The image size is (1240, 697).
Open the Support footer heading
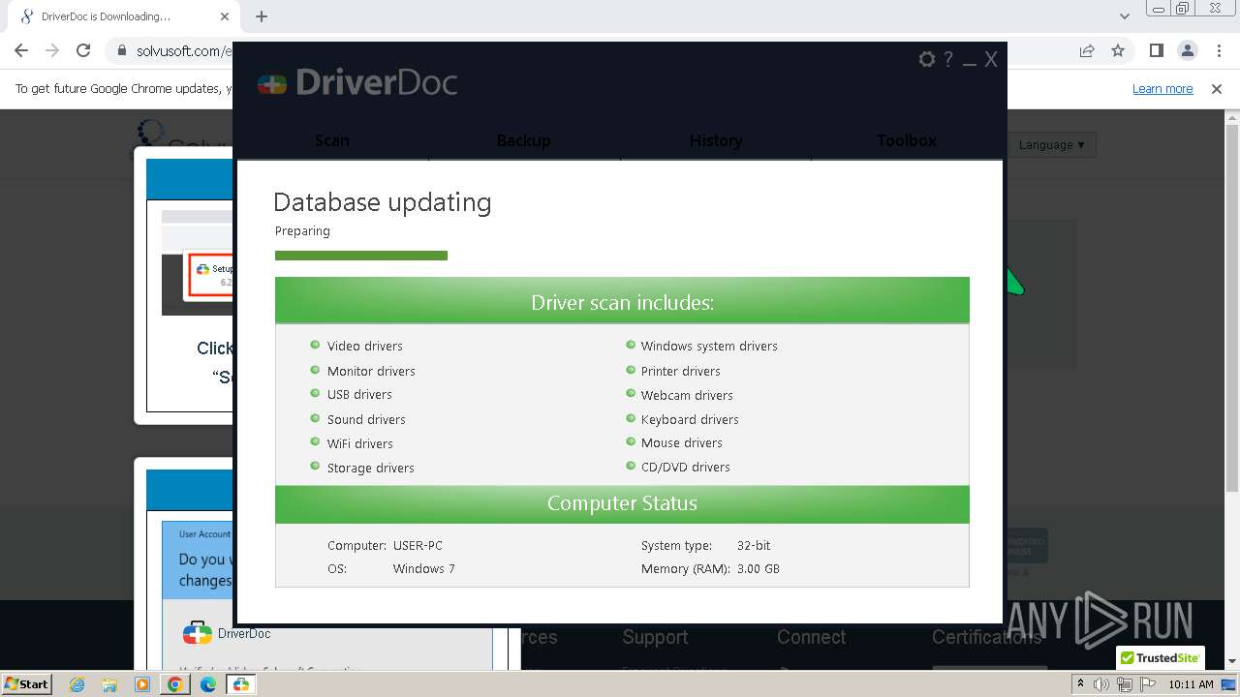tap(655, 637)
